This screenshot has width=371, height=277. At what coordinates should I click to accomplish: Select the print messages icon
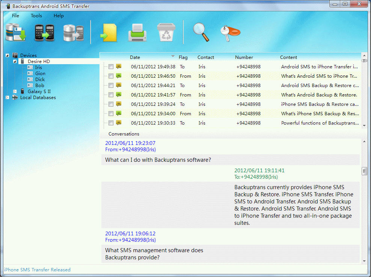pyautogui.click(x=137, y=33)
